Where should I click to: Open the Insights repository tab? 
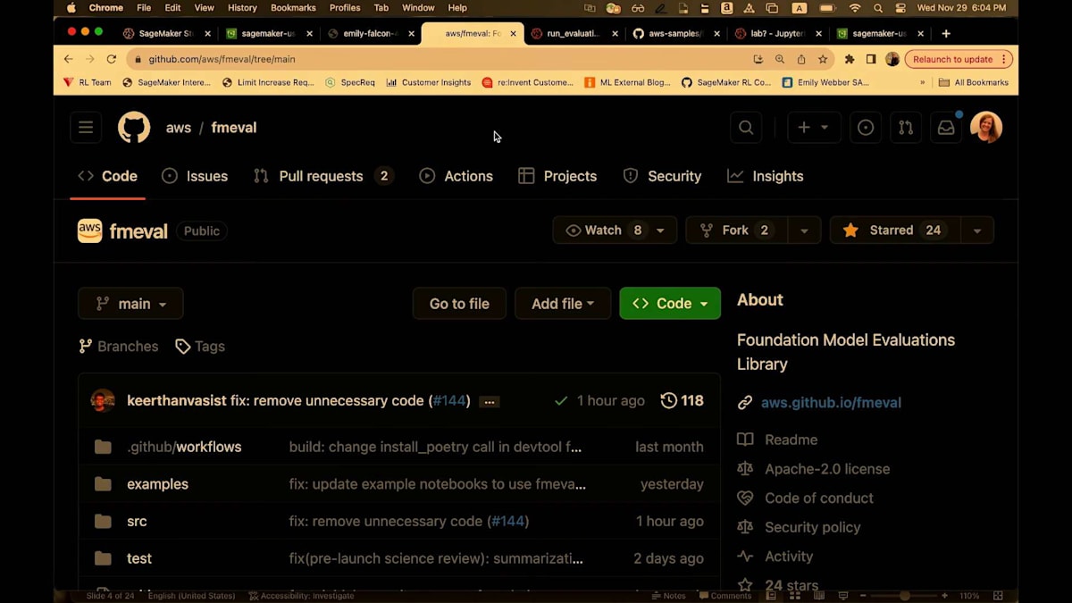pyautogui.click(x=766, y=176)
